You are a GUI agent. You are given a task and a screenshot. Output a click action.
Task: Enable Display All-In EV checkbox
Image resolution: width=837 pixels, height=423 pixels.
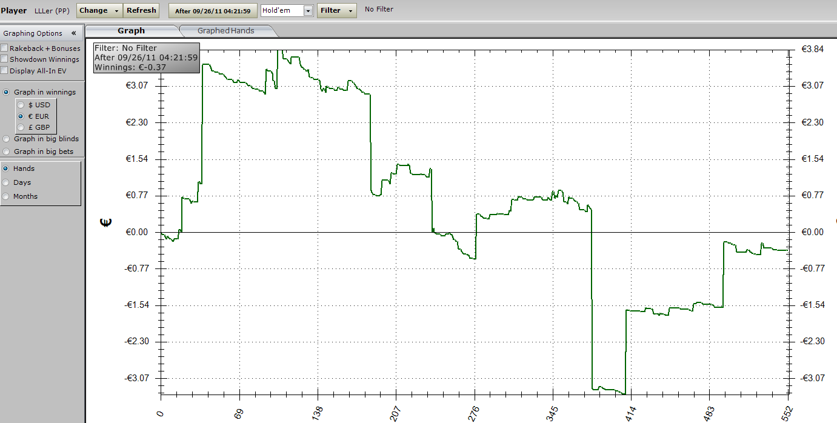point(4,71)
